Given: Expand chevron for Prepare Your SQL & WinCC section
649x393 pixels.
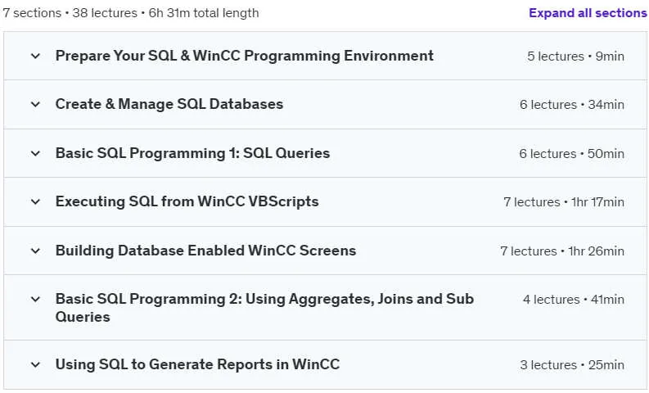Looking at the screenshot, I should point(35,56).
